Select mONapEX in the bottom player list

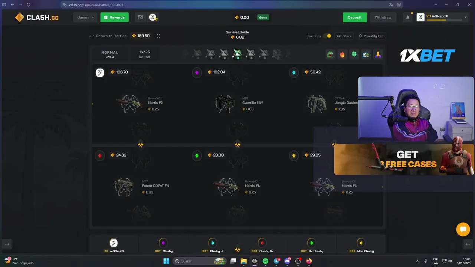(114, 245)
